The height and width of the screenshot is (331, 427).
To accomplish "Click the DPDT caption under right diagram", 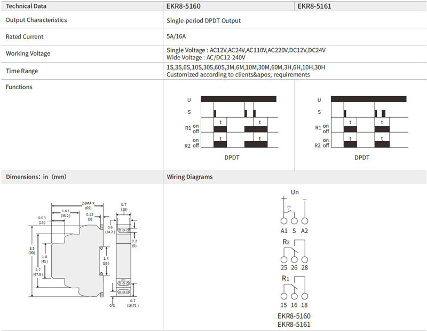I will pos(362,157).
